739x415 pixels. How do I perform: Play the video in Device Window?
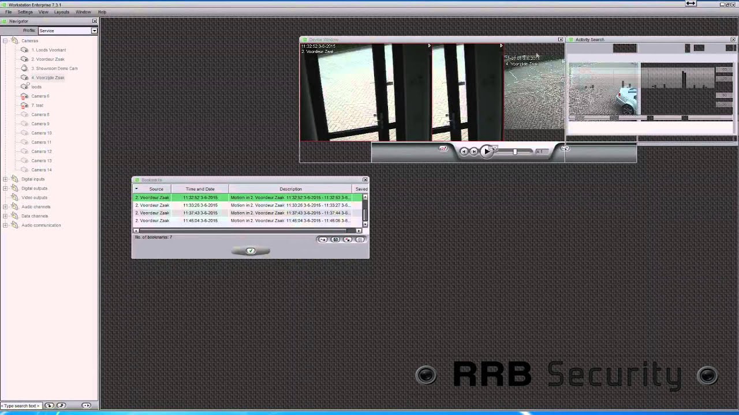click(486, 151)
